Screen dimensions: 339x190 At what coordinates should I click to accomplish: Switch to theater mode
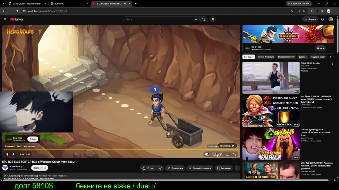coord(228,154)
